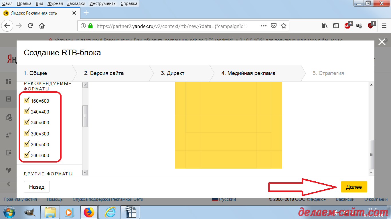
Task: Open Правила участия link
Action: 20,199
